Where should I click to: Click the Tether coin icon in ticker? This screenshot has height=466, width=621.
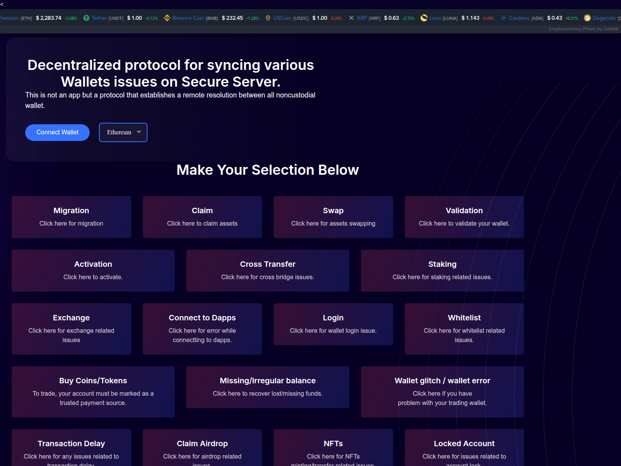(x=86, y=18)
